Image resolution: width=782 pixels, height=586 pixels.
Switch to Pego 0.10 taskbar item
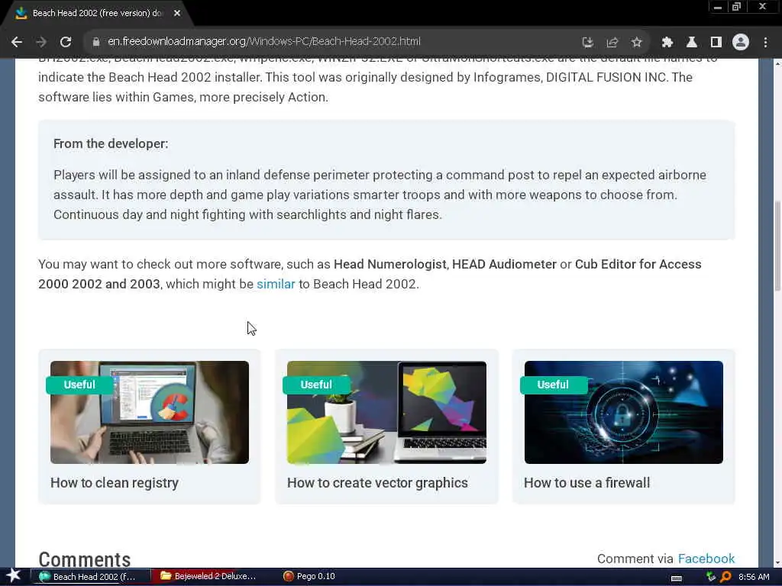coord(309,577)
